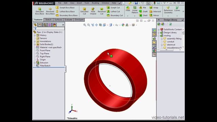Viewport: 217px width, 122px height.
Task: Select the Draft feature
Action: 143,12
